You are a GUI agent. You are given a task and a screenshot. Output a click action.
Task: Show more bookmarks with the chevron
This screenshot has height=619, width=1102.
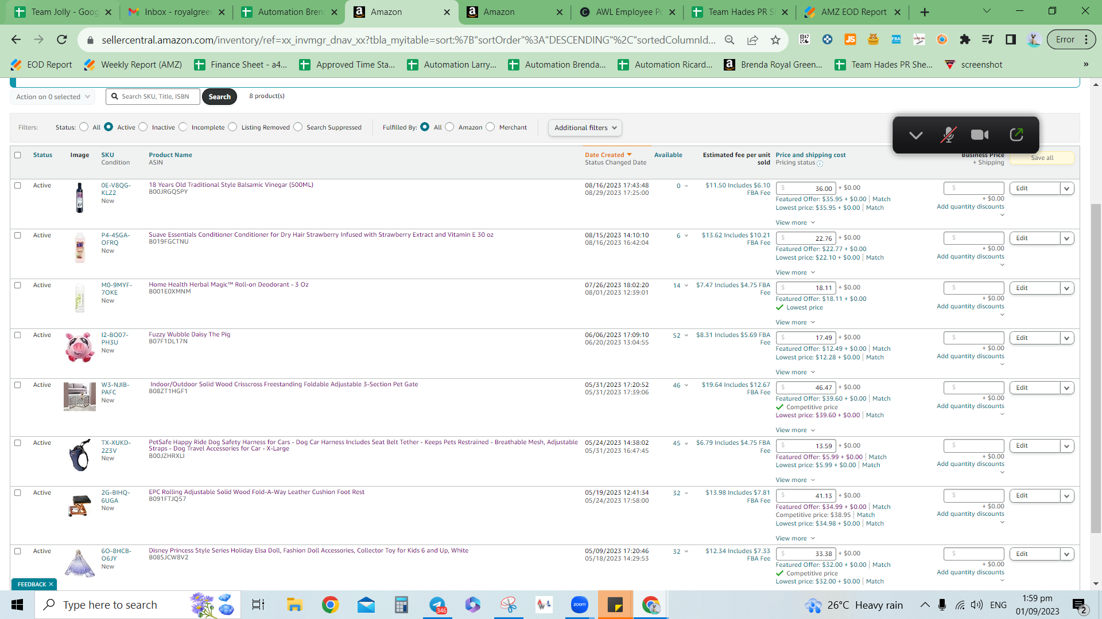tap(1086, 65)
